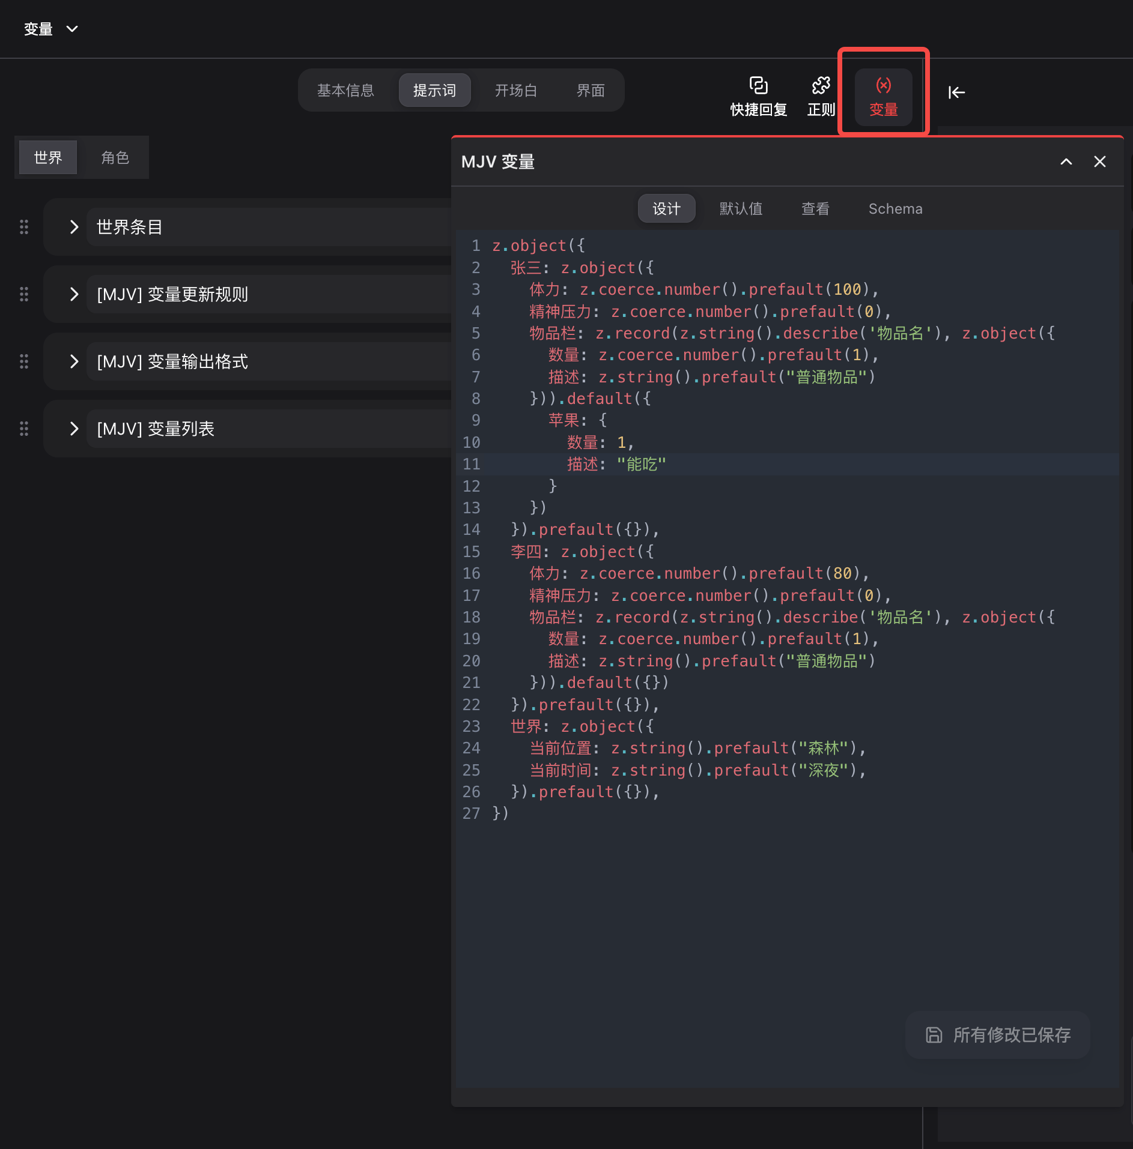Collapse the MJV 变量 panel with chevron-up
Screen dimensions: 1133x1149
pyautogui.click(x=1066, y=161)
